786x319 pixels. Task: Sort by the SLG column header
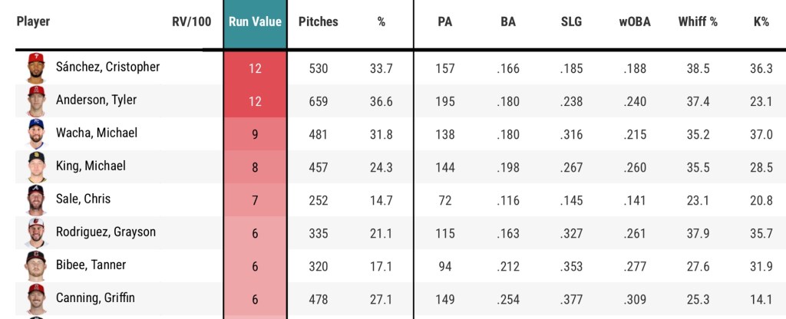[572, 22]
